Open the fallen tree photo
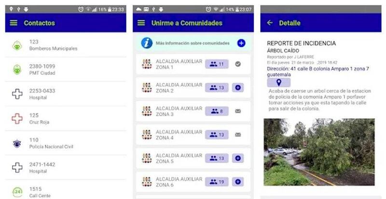Image resolution: width=386 pixels, height=199 pixels. pos(319,152)
